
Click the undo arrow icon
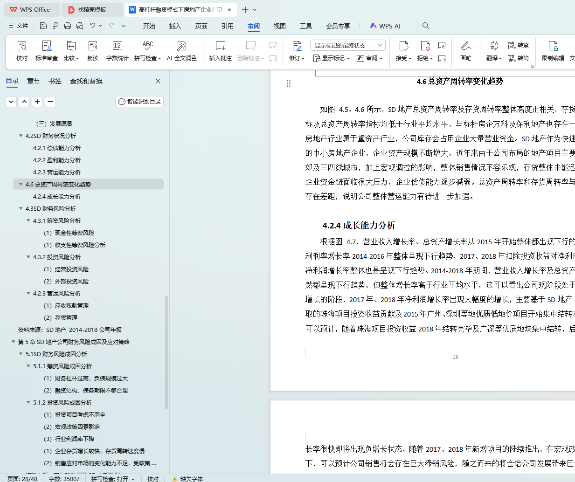[x=93, y=26]
